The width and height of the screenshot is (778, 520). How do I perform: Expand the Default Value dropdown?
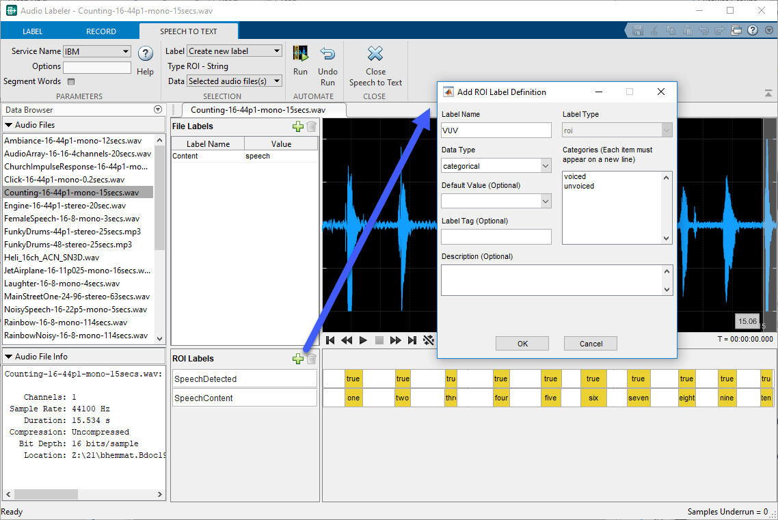coord(545,201)
